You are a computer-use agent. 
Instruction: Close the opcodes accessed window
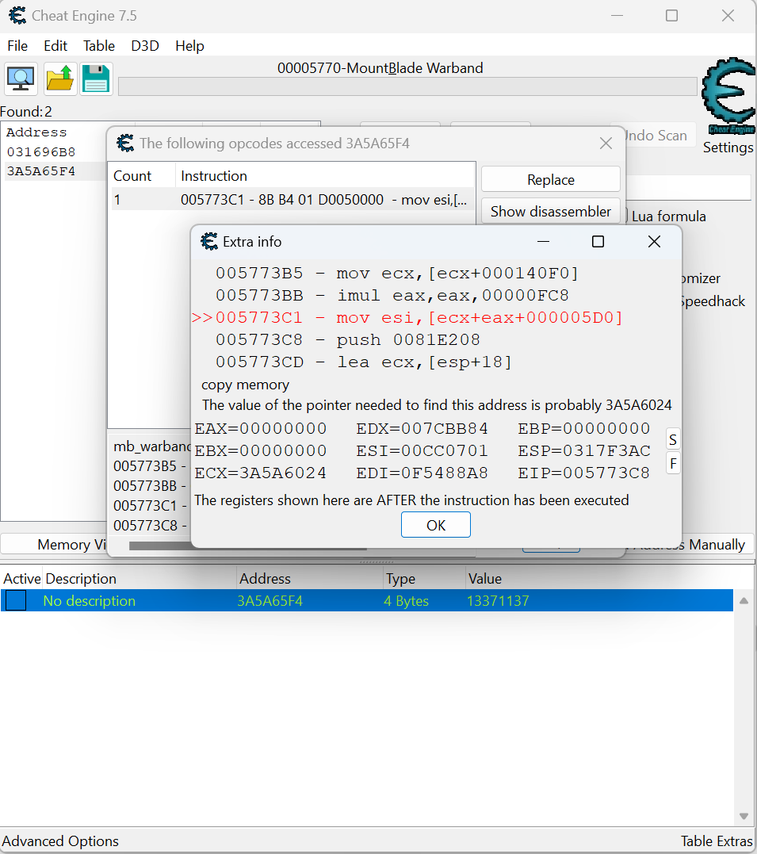coord(606,144)
